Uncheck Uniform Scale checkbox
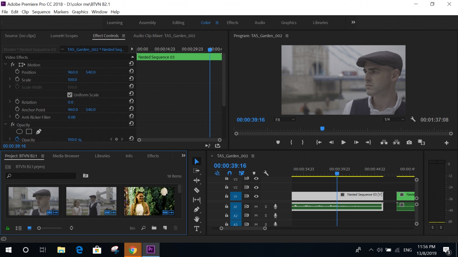Image resolution: width=458 pixels, height=257 pixels. (70, 95)
